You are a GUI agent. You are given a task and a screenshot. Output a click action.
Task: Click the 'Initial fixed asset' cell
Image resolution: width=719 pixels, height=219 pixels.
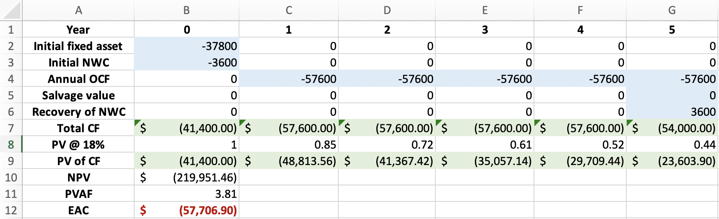pos(78,46)
